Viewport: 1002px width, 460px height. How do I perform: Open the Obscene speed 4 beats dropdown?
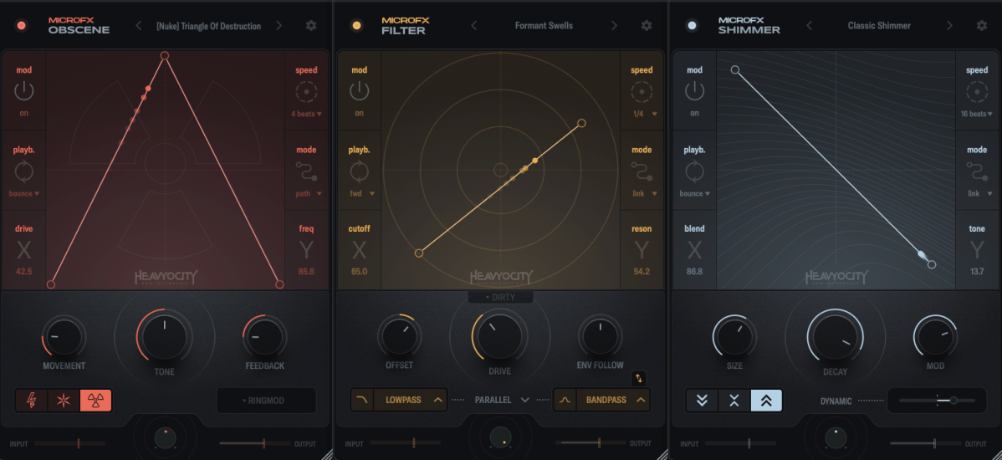point(306,114)
